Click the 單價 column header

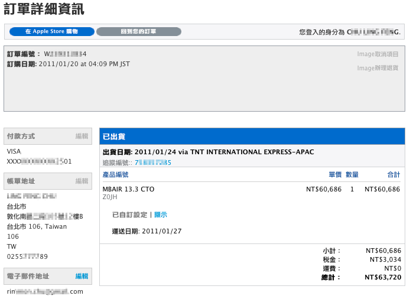(x=335, y=174)
